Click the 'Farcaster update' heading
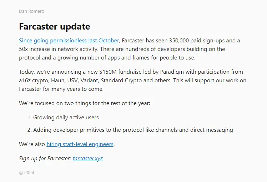 tap(54, 26)
